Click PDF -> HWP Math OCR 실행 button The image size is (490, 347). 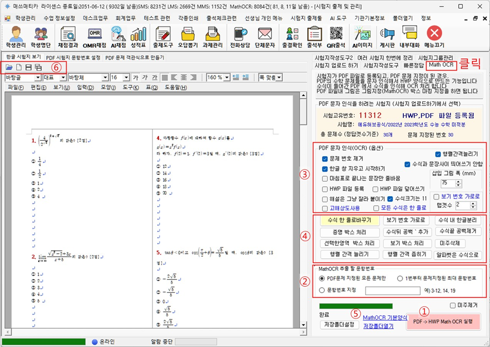pos(443,321)
